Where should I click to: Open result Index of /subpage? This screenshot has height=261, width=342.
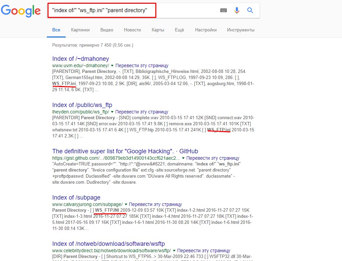(76, 198)
